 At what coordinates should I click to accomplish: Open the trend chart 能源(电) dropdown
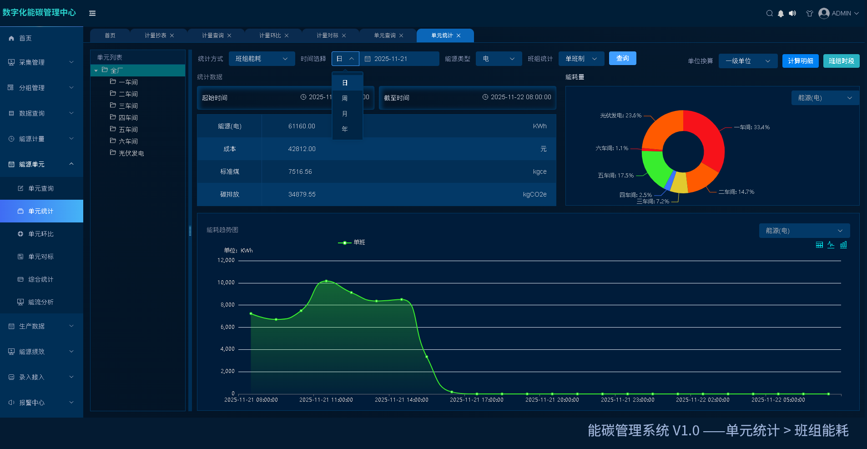(x=804, y=231)
